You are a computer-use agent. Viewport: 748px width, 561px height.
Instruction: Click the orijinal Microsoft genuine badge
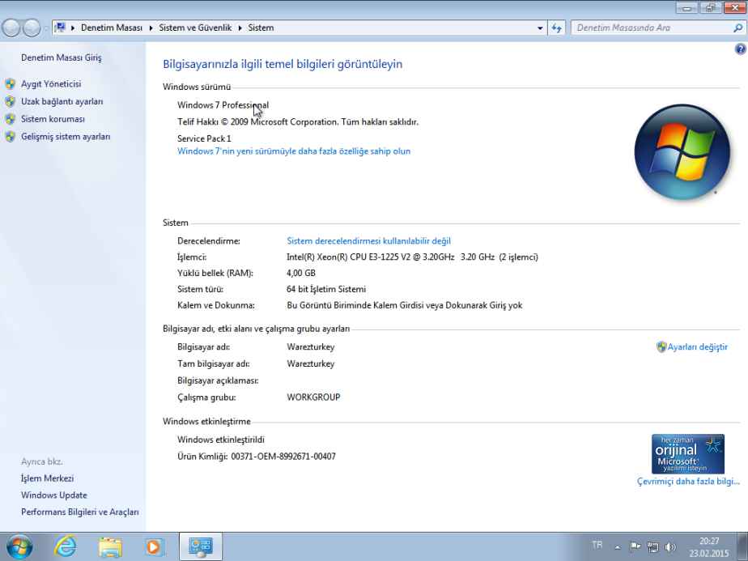click(x=689, y=453)
